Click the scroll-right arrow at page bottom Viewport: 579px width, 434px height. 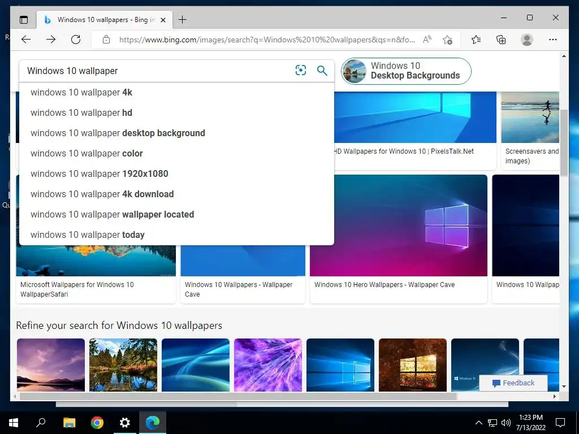tap(555, 396)
